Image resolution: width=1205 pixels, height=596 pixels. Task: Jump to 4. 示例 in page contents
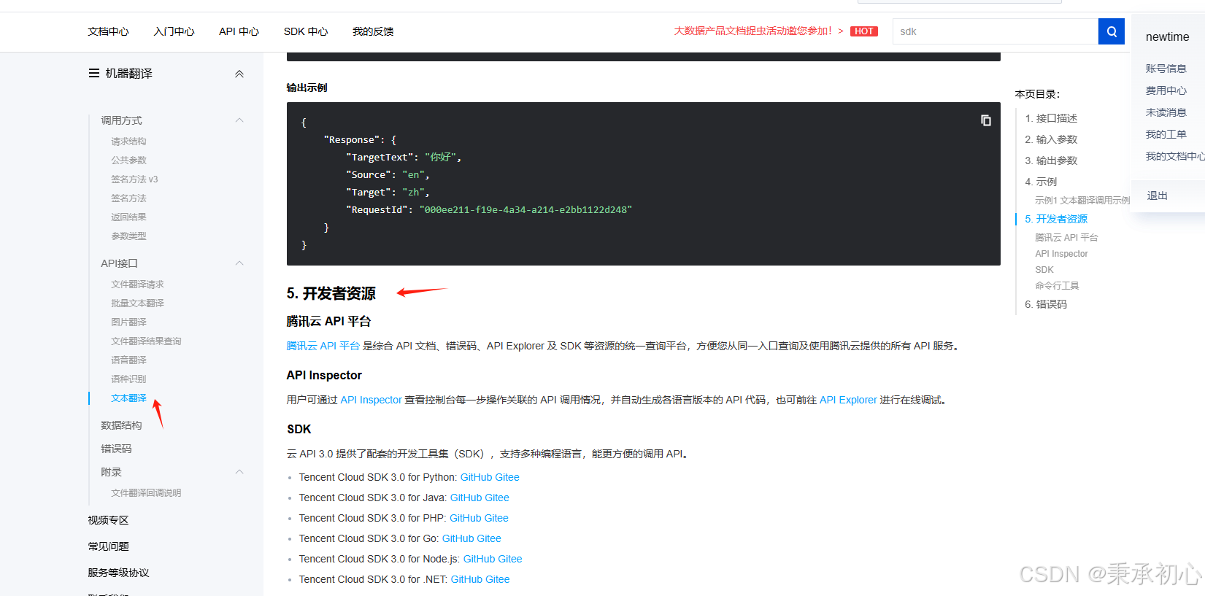[1041, 182]
